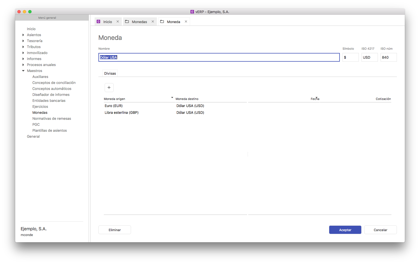Collapse the Maestros tree section
Image resolution: width=420 pixels, height=264 pixels.
click(23, 71)
